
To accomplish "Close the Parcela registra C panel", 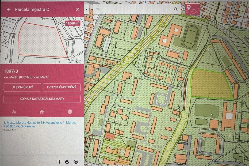I will (78, 9).
